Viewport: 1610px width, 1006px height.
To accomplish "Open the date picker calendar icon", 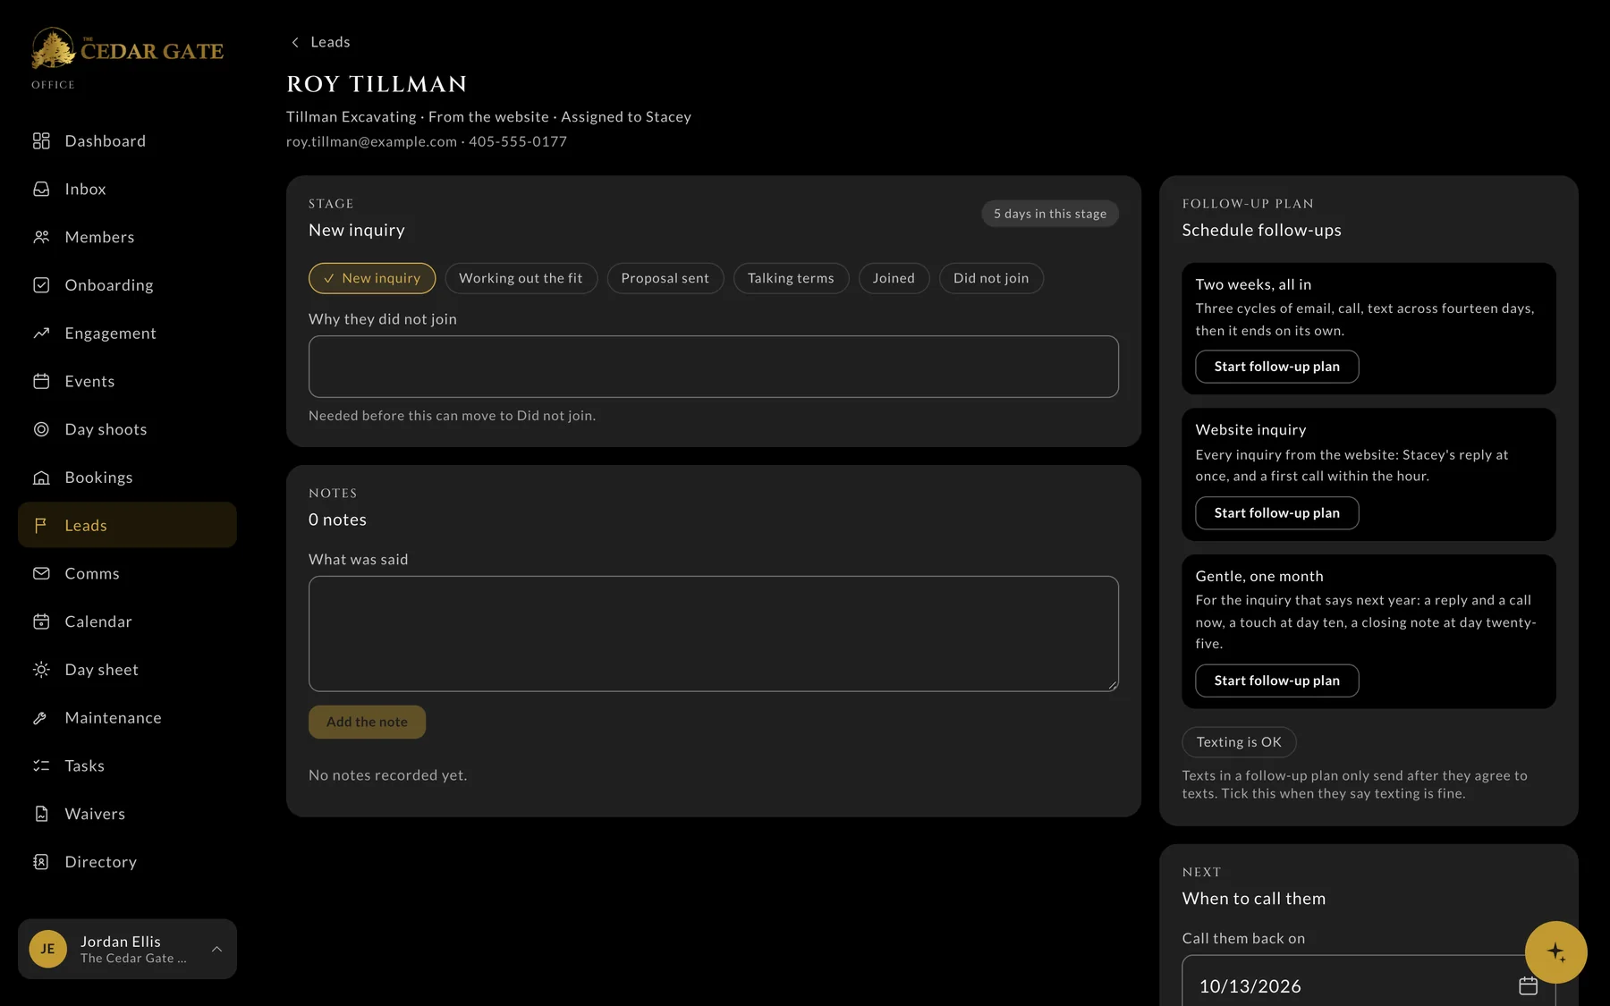I will click(x=1528, y=985).
